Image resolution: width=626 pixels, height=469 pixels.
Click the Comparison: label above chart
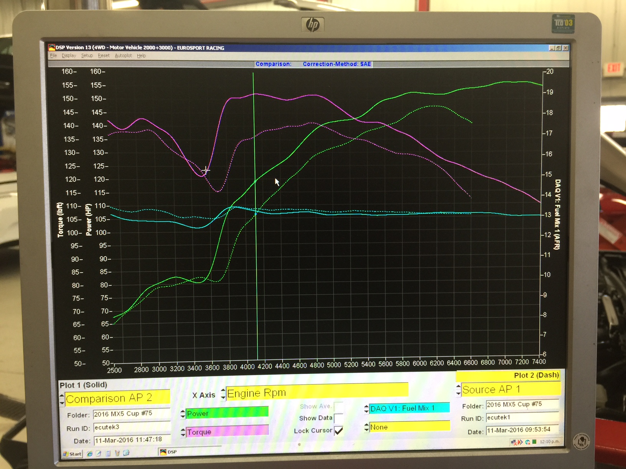click(x=273, y=64)
